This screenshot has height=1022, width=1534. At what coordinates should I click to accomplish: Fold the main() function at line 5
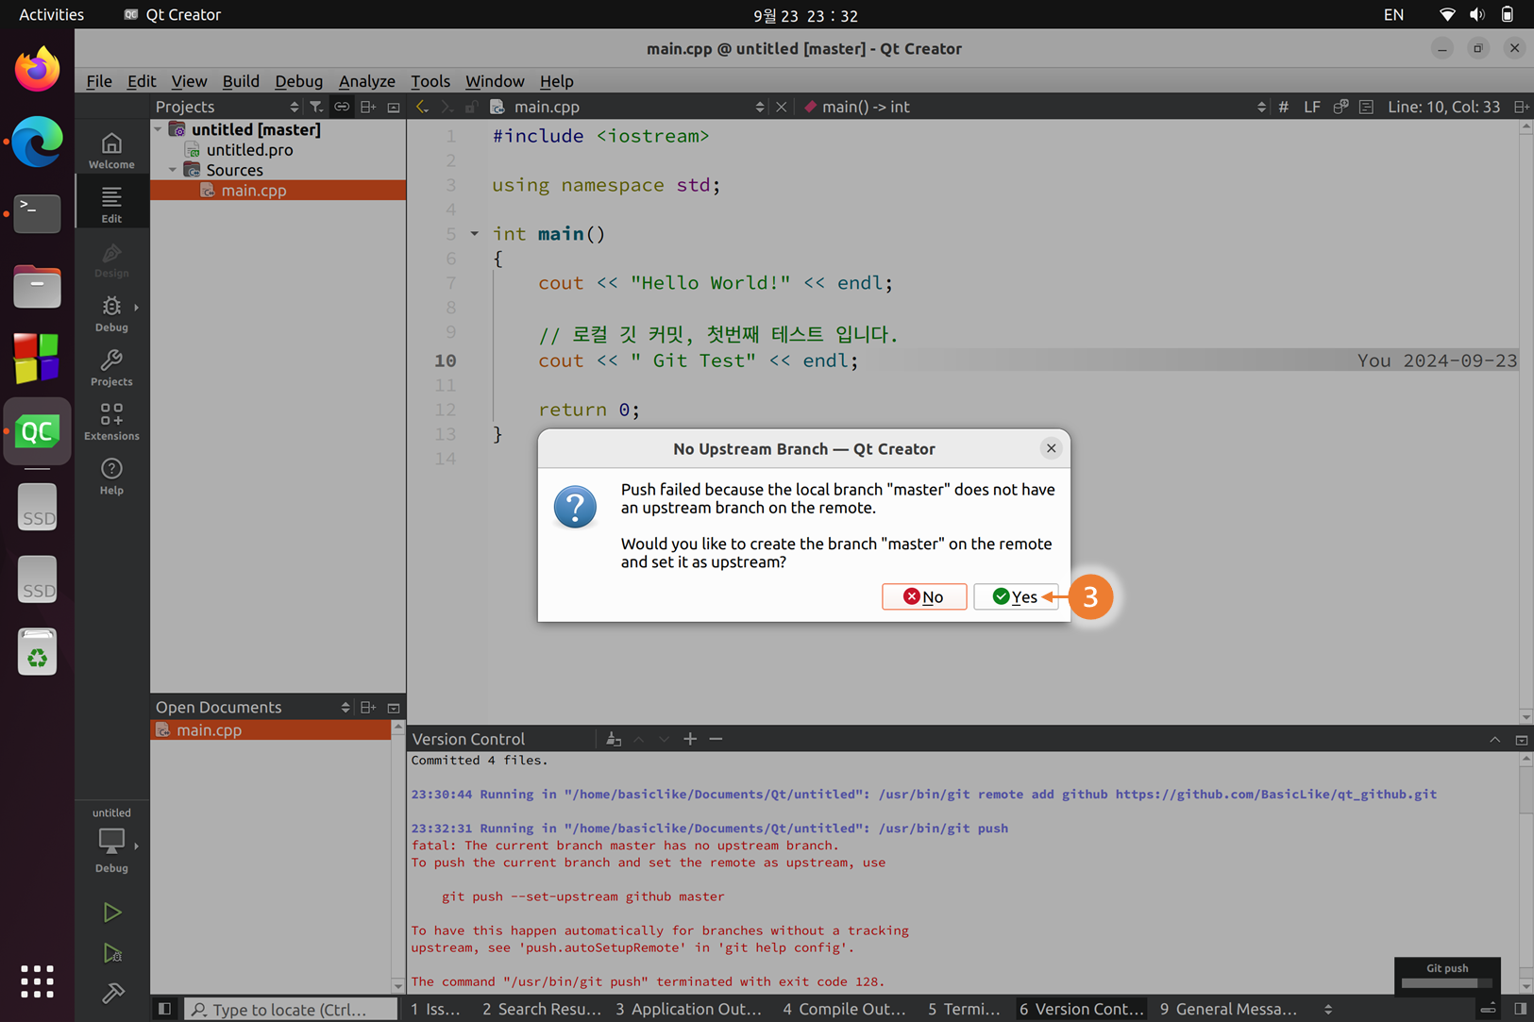click(x=475, y=233)
